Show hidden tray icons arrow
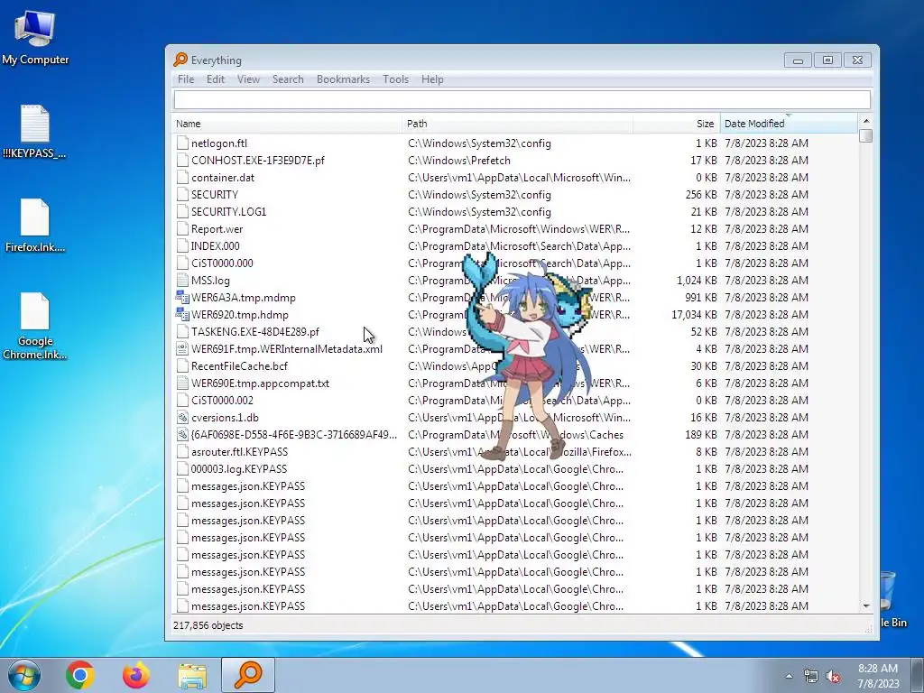The height and width of the screenshot is (693, 924). tap(789, 676)
